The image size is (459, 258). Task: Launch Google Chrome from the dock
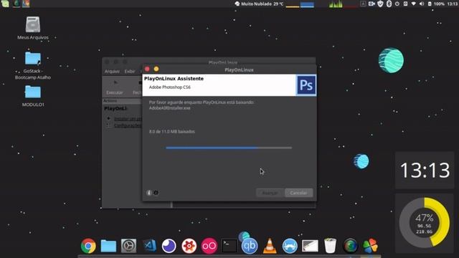tap(88, 246)
